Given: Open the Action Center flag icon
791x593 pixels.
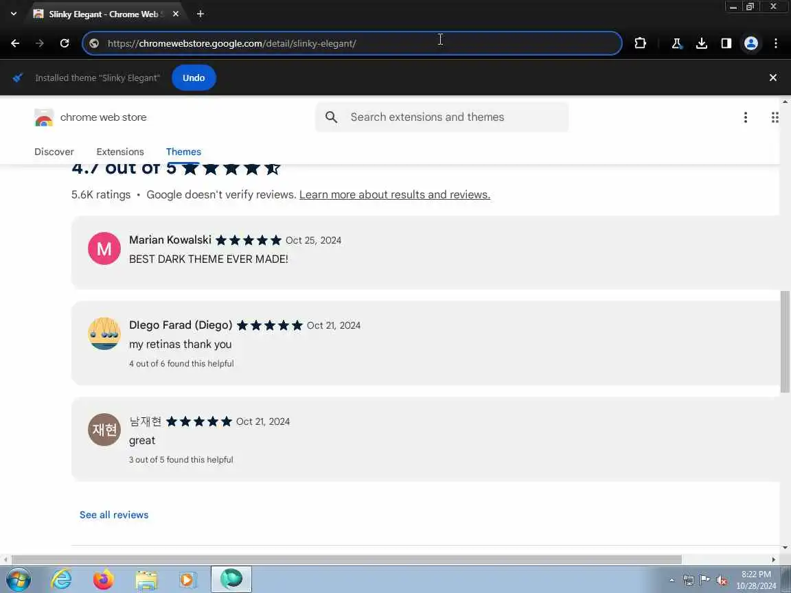Looking at the screenshot, I should click(704, 581).
